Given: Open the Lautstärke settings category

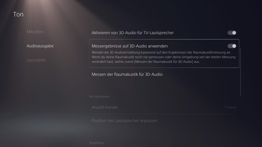Looking at the screenshot, I should (x=36, y=60).
